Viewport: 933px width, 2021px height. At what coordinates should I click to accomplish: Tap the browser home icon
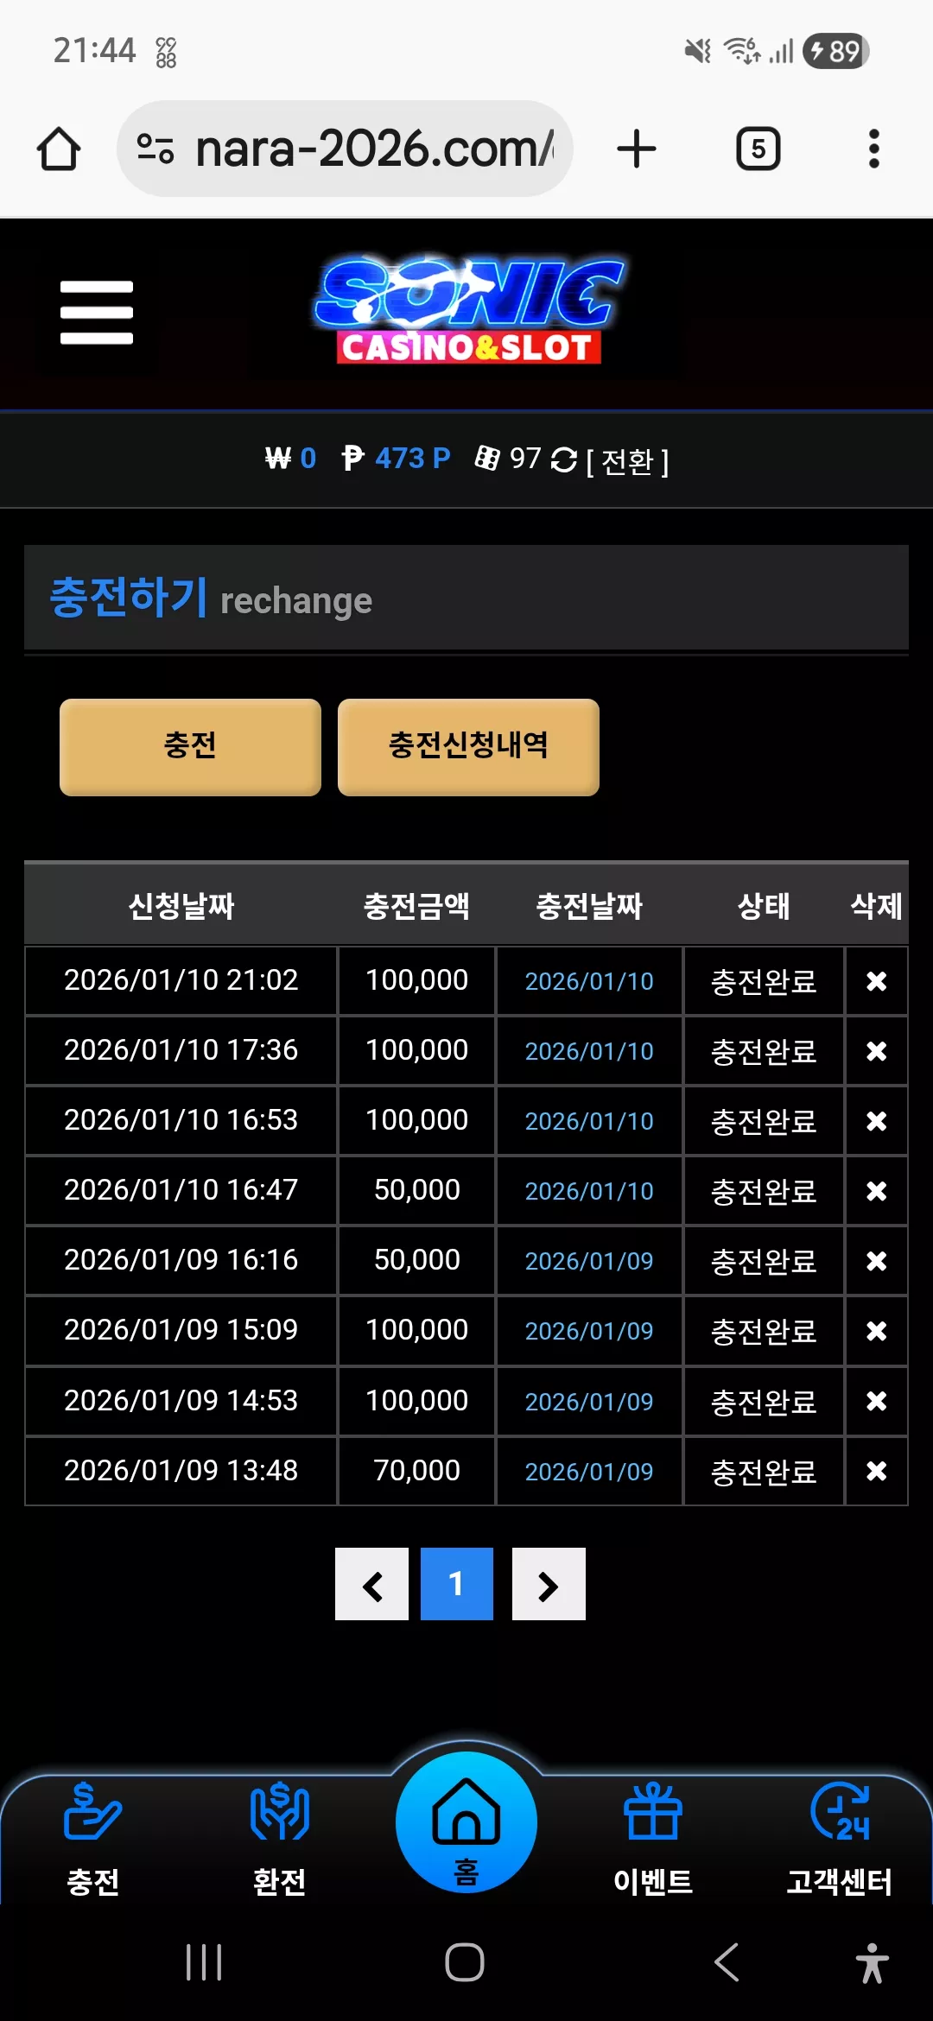click(x=59, y=149)
